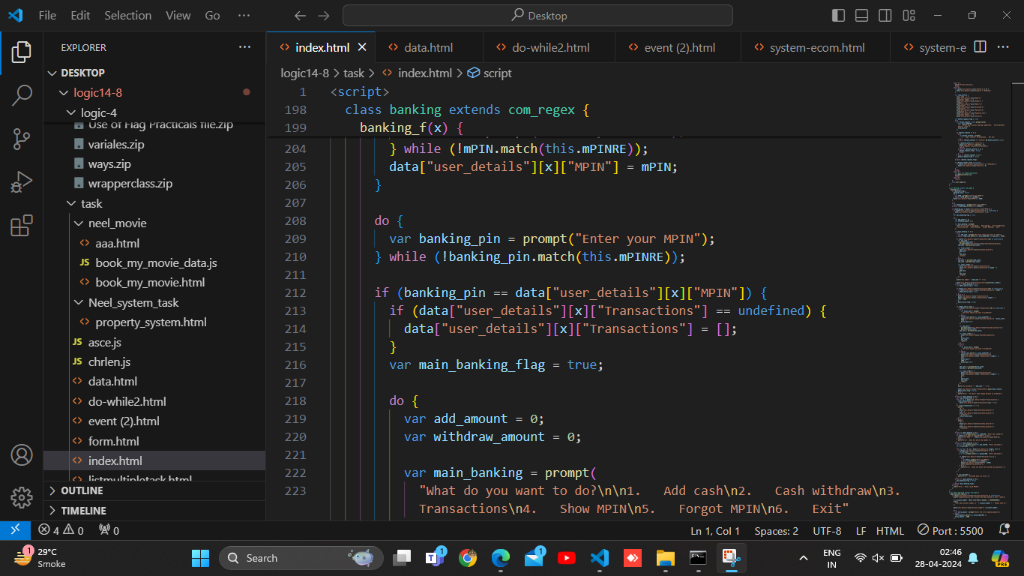
Task: Open the Extensions view
Action: (22, 226)
